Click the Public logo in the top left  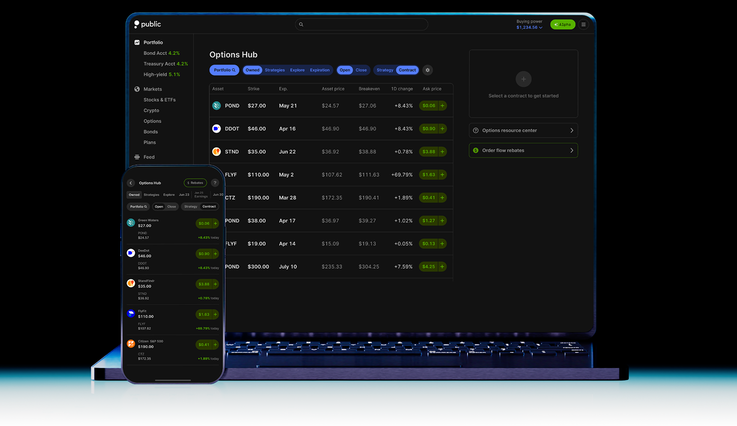[148, 24]
